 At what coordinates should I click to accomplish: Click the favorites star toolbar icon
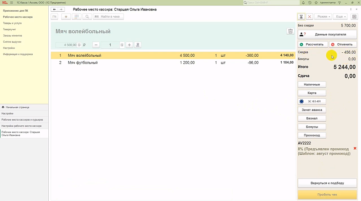[x=66, y=17]
